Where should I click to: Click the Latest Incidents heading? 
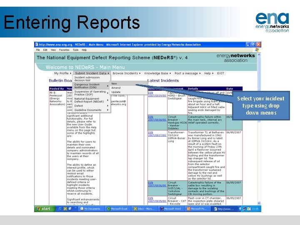coord(163,80)
